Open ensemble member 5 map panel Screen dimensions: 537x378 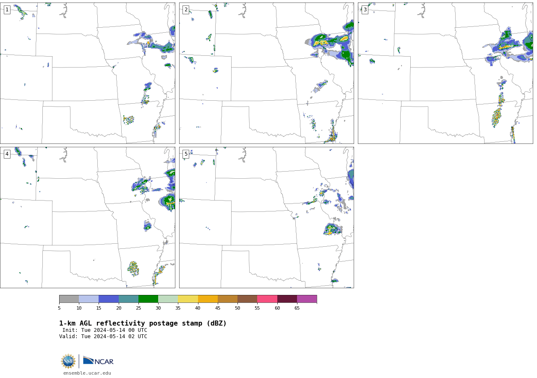(x=266, y=217)
